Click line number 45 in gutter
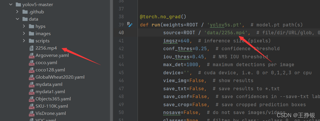This screenshot has height=121, width=320. [x=121, y=73]
